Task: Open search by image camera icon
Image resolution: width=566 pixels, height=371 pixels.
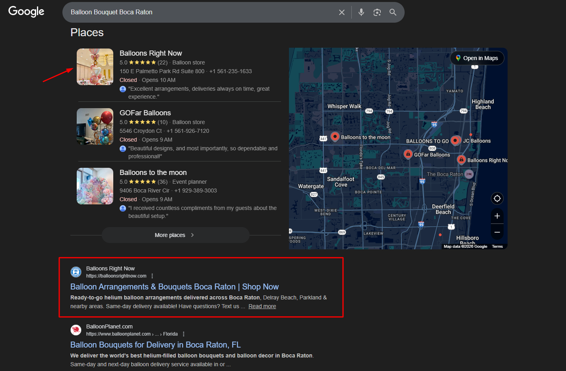Action: click(377, 12)
